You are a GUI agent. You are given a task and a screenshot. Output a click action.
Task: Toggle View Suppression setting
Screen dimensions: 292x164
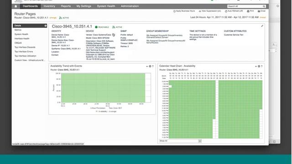click(x=210, y=11)
